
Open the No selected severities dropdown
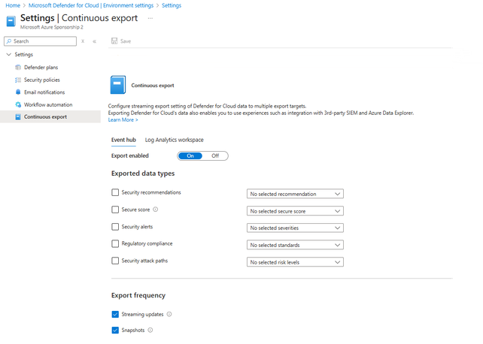click(x=296, y=228)
